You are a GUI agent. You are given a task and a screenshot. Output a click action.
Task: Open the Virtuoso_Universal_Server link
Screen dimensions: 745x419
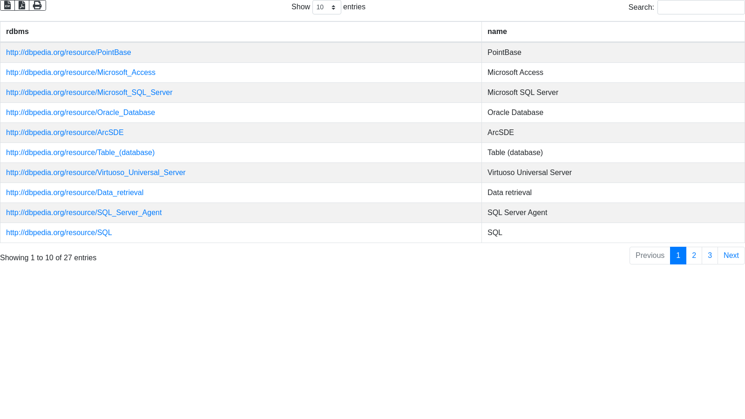(95, 173)
